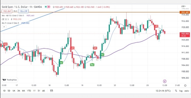The image size is (191, 98).
Task: Click the current price label 1923.965
Action: coord(185,34)
